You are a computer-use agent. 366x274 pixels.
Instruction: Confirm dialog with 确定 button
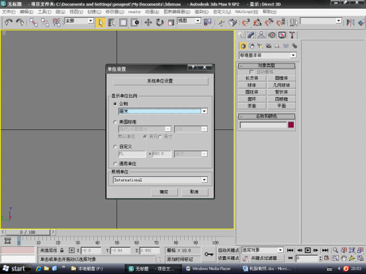click(x=164, y=192)
